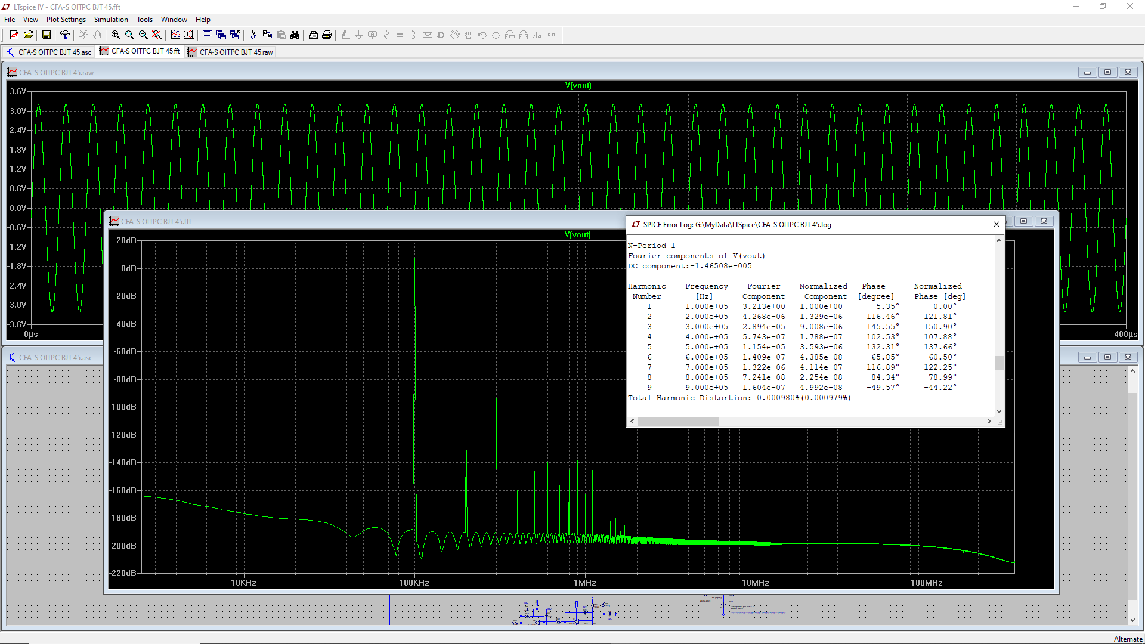Click the Copy icon in the toolbar
This screenshot has width=1145, height=644.
267,35
